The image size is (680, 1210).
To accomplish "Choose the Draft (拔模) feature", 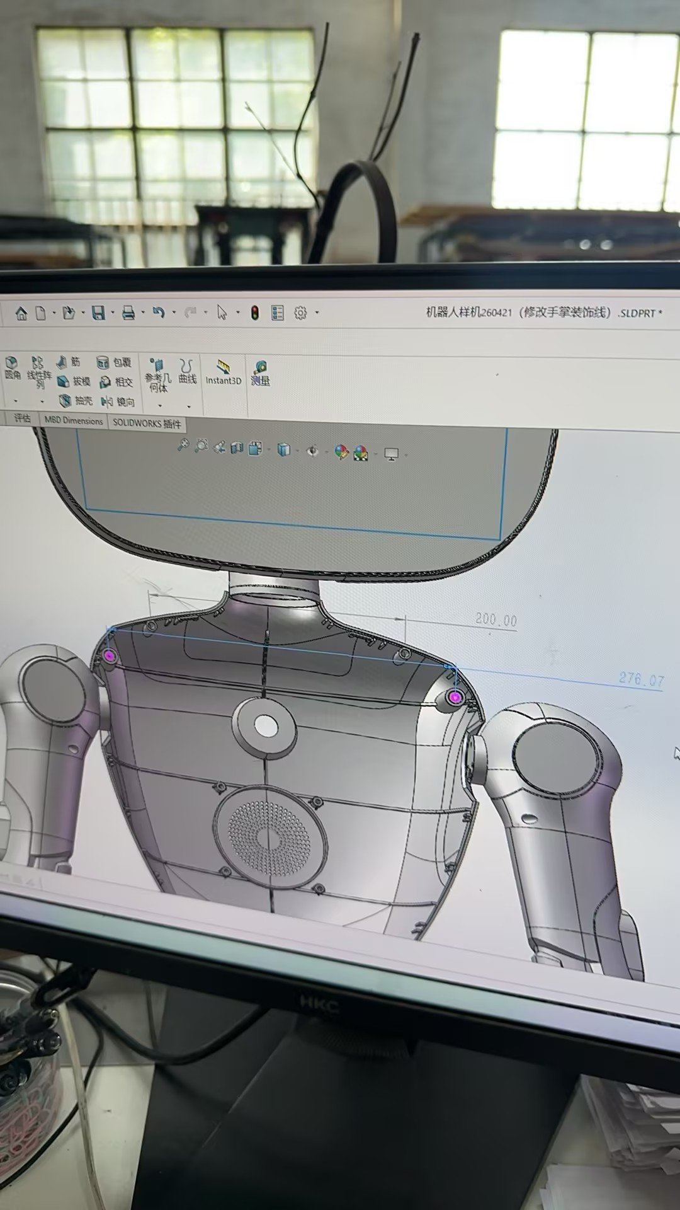I will (x=74, y=381).
